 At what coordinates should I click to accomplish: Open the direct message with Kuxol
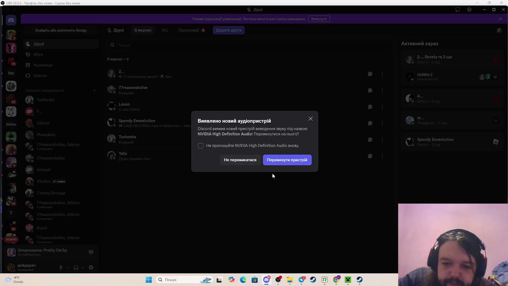coord(60,228)
